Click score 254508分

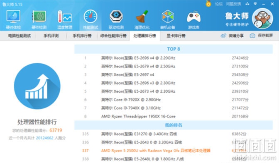[240, 74]
